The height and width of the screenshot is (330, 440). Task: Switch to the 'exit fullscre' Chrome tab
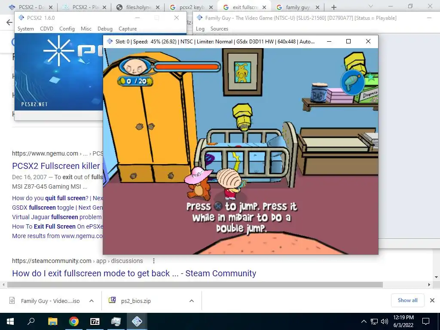(244, 7)
